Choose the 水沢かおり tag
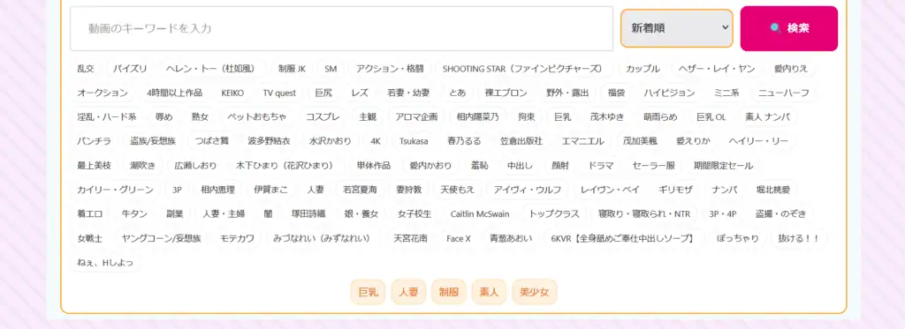905x329 pixels. [x=331, y=141]
